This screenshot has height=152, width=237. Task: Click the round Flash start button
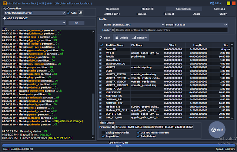click(x=217, y=129)
